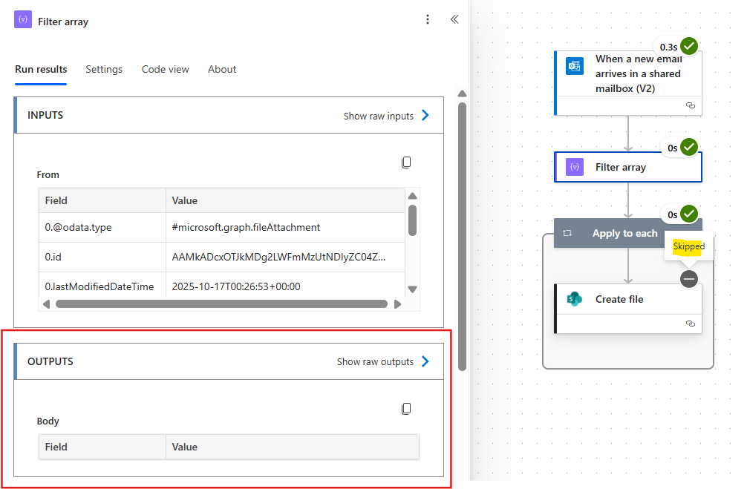Screen dimensions: 747x489
Task: Click the green checkmark beside Apply to each
Action: click(x=689, y=214)
